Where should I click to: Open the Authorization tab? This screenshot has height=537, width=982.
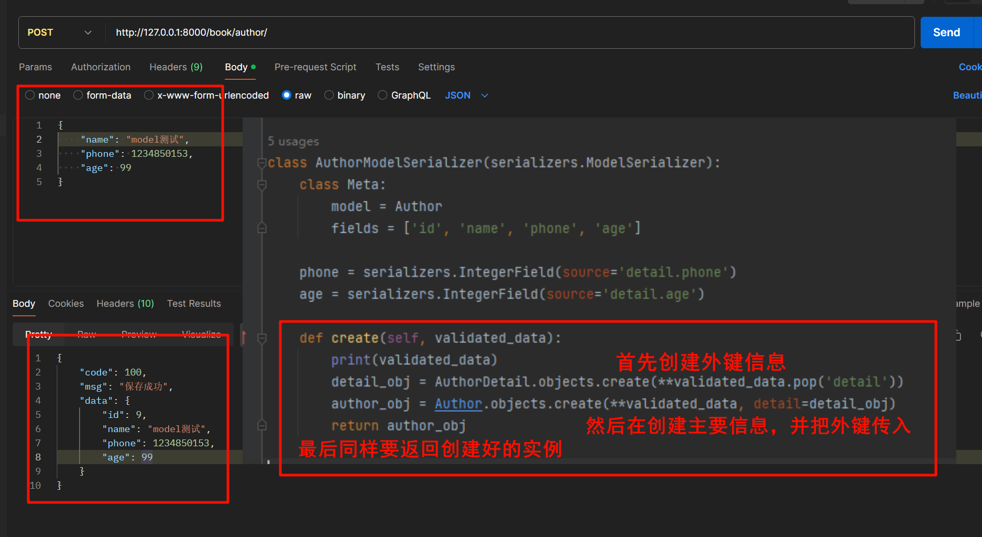click(101, 67)
